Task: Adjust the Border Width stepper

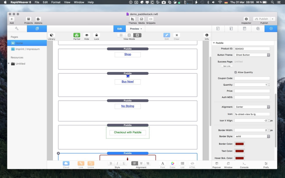Action: click(269, 130)
